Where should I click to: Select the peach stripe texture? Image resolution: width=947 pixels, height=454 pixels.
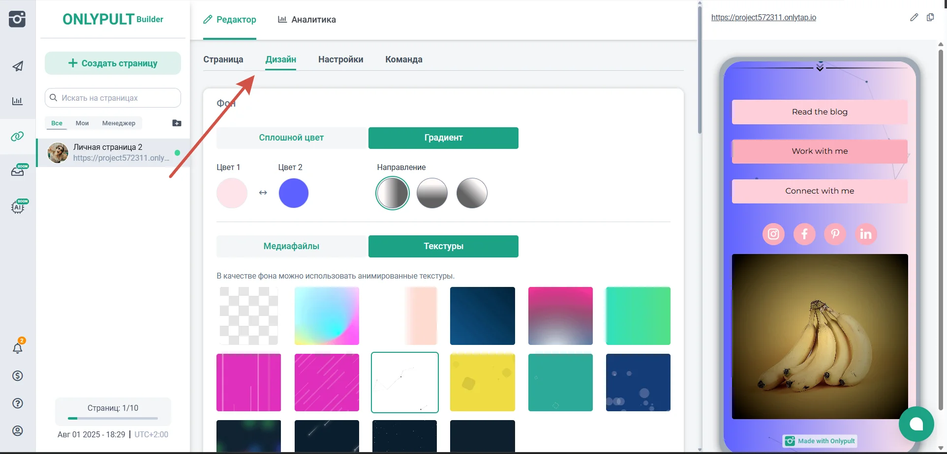click(x=405, y=316)
